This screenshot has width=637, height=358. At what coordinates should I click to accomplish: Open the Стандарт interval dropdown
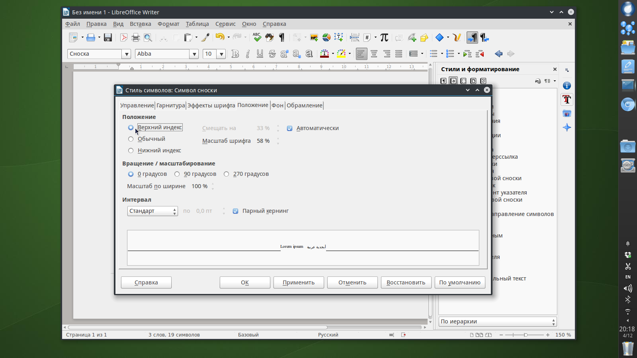tap(152, 211)
